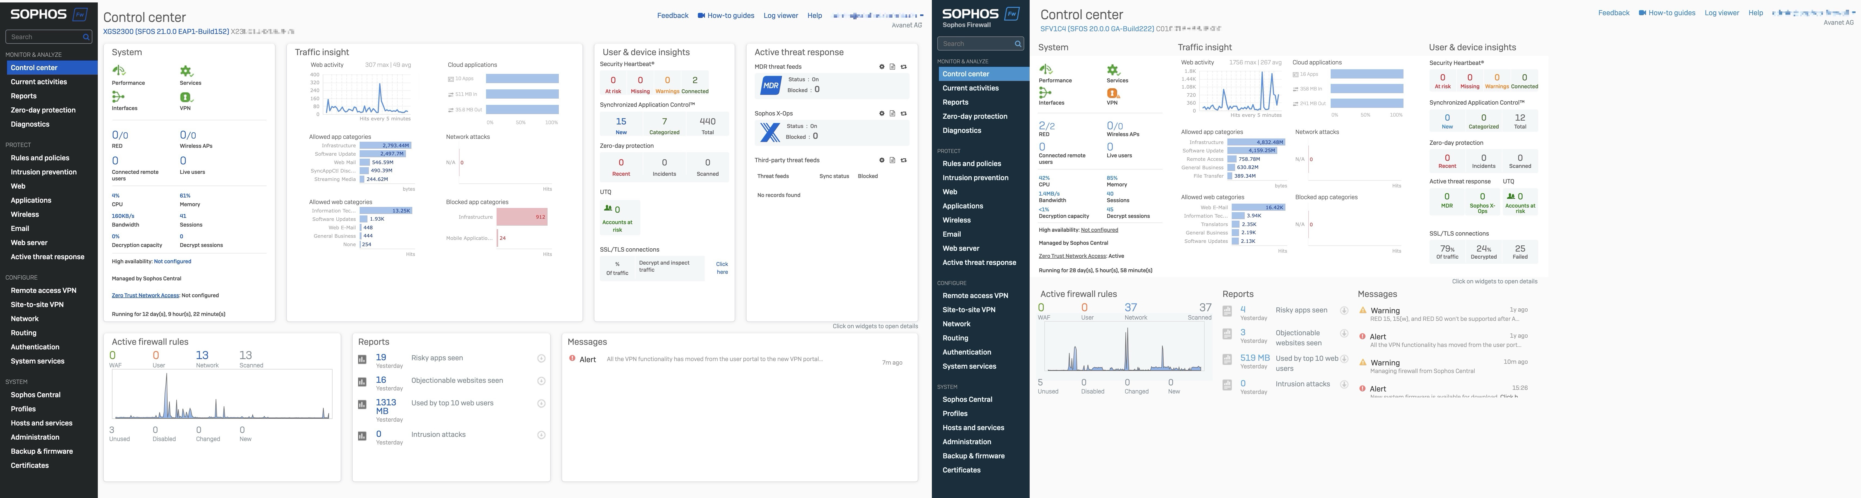Click the Infrastructure 912 blocked app bar
The width and height of the screenshot is (1861, 498).
click(522, 217)
